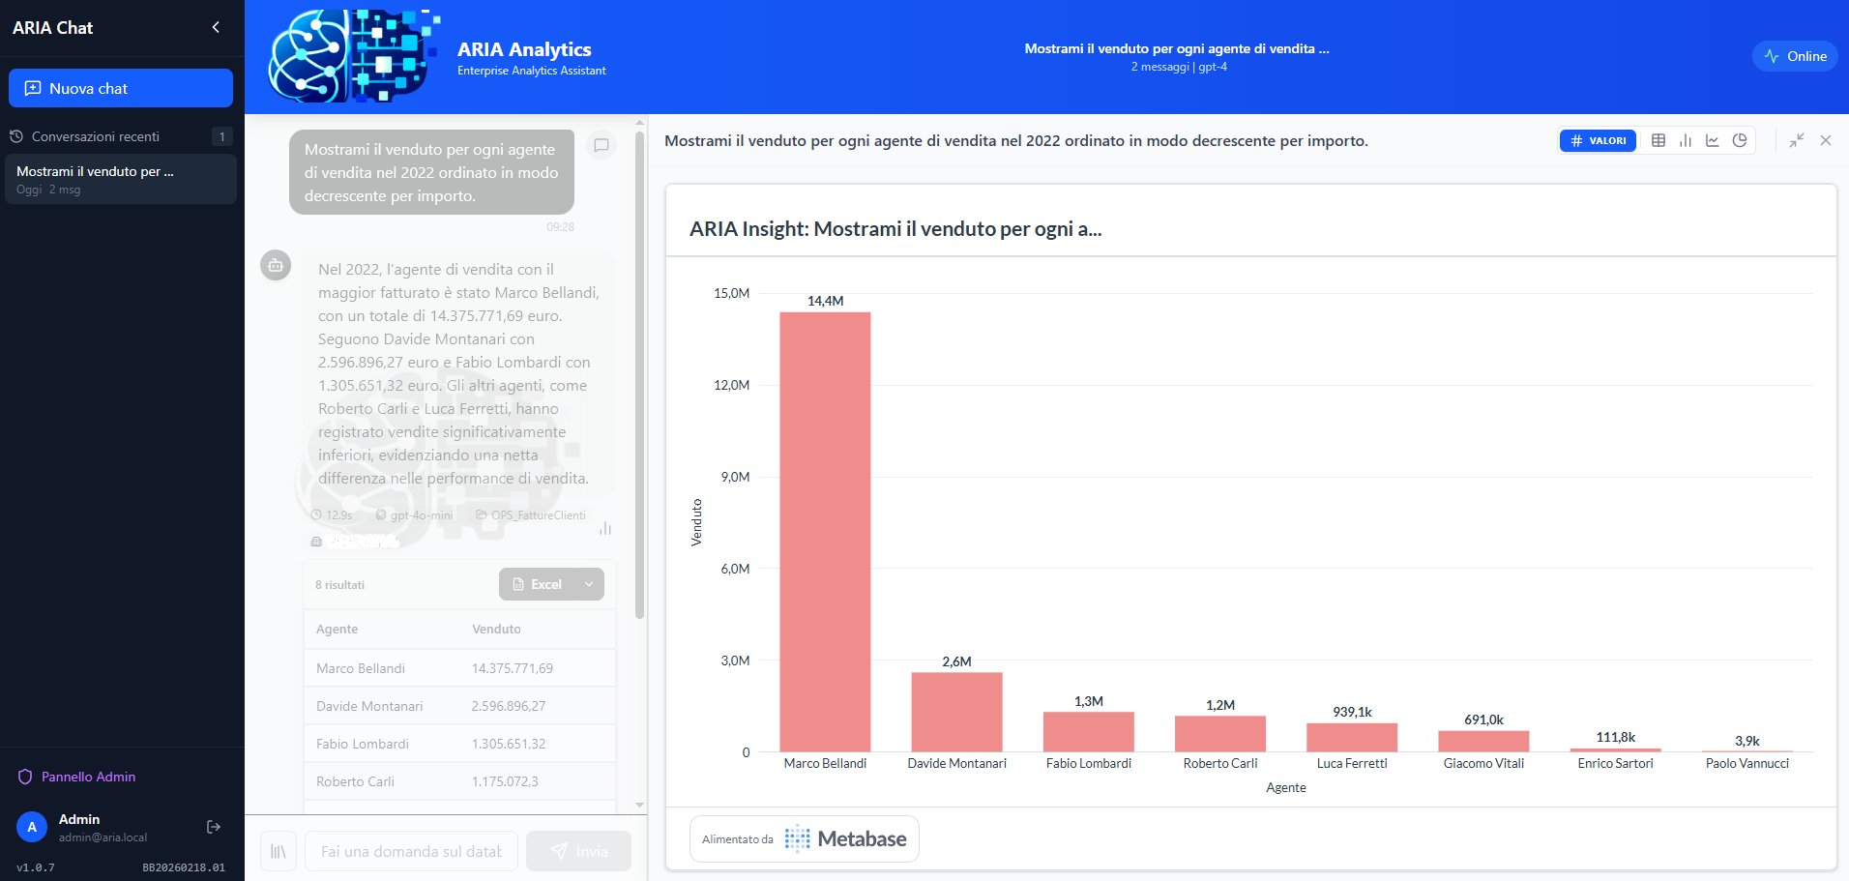Image resolution: width=1849 pixels, height=881 pixels.
Task: Close the chart panel with the X
Action: (1826, 140)
